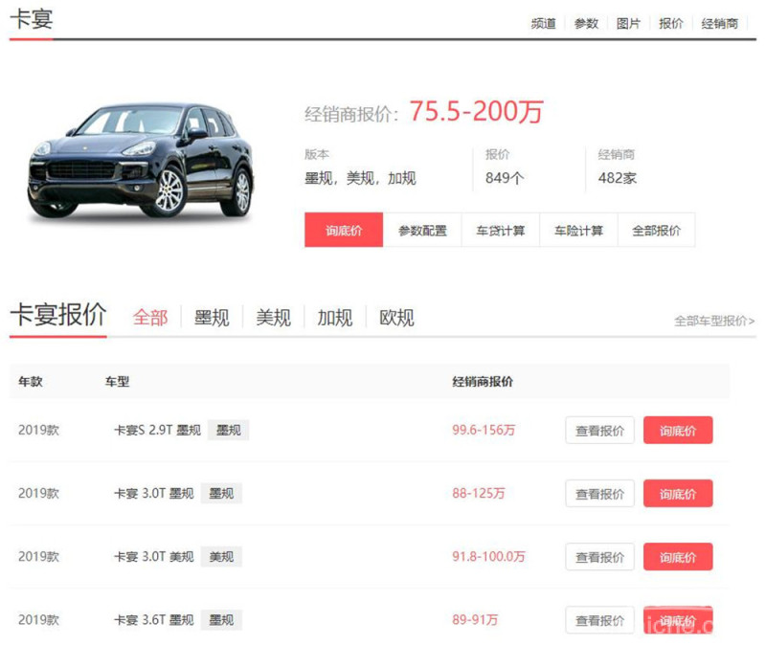
Task: Select the 美规 tab
Action: pos(273,318)
